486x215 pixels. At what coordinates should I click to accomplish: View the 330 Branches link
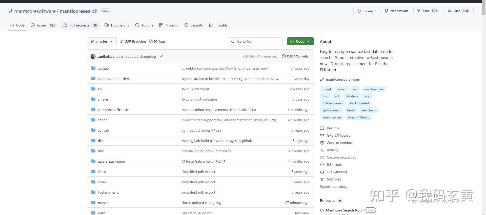133,41
